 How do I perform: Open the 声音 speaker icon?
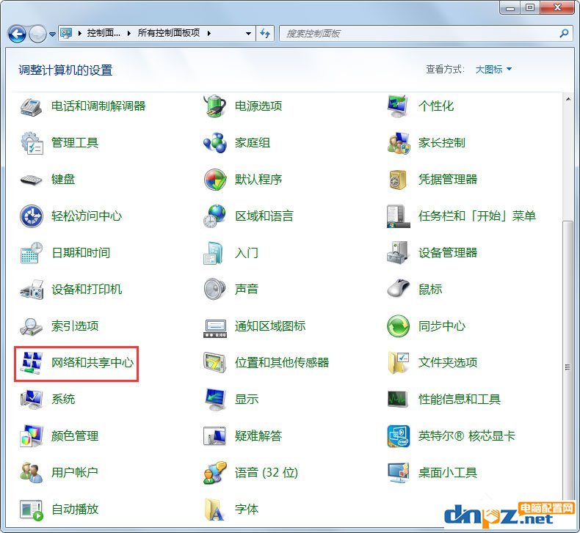[215, 289]
